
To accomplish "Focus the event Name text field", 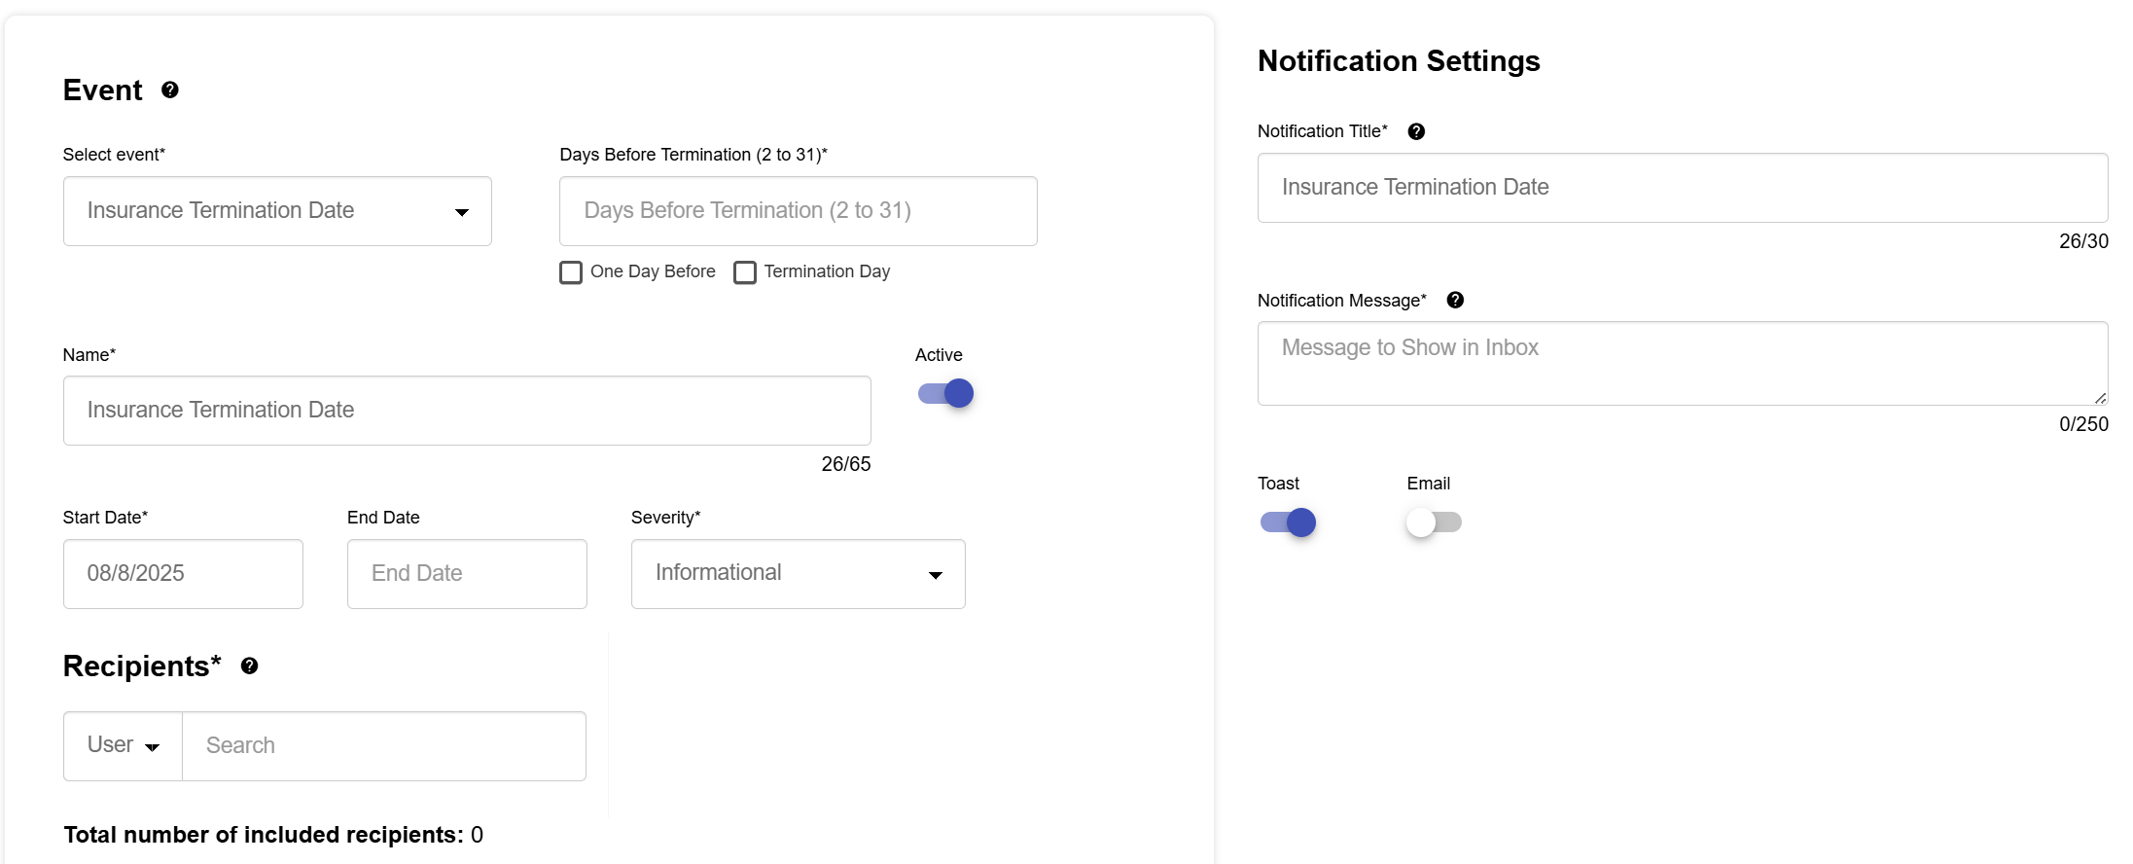I will (x=467, y=411).
